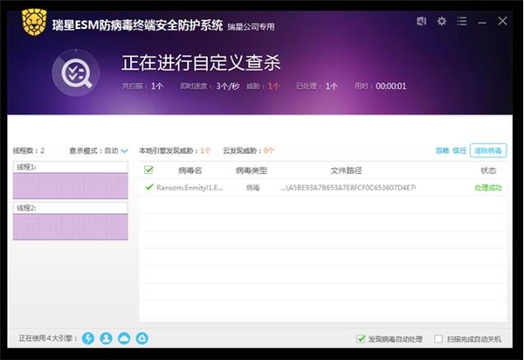Open the list menu icon
Screen dimensions: 524x360
coord(462,21)
